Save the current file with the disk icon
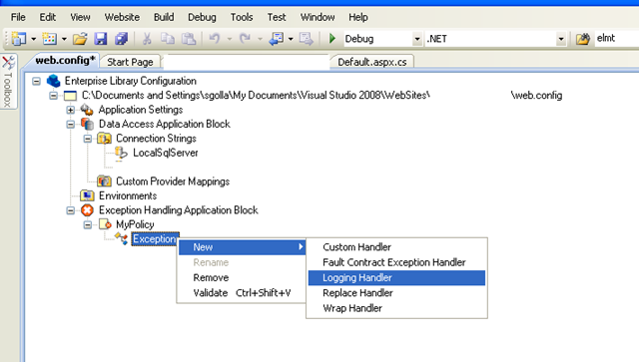The height and width of the screenshot is (362, 639). pyautogui.click(x=100, y=39)
